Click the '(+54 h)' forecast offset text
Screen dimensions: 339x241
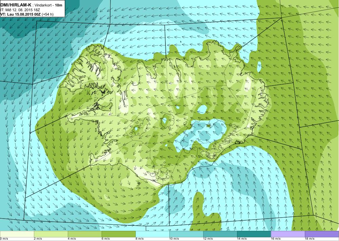click(x=47, y=14)
